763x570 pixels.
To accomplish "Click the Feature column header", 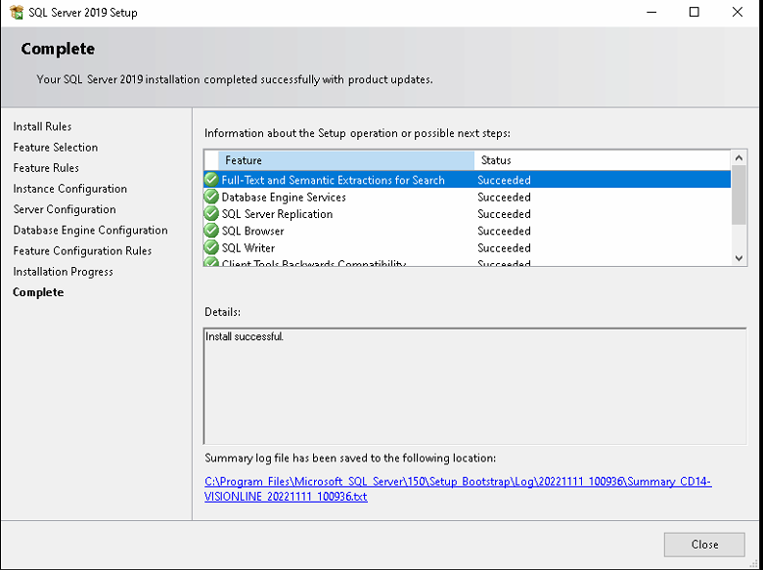I will point(346,160).
